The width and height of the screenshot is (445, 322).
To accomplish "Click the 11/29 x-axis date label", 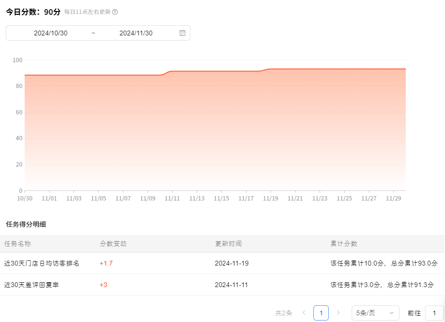I will [393, 198].
